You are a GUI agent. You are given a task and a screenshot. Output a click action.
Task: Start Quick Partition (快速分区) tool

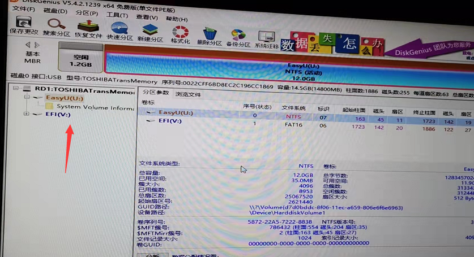119,31
